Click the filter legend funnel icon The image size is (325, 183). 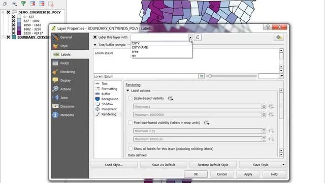(x=23, y=4)
